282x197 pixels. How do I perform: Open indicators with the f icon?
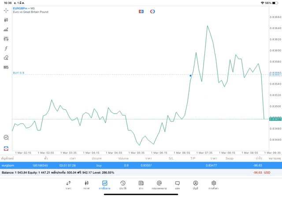(6, 48)
